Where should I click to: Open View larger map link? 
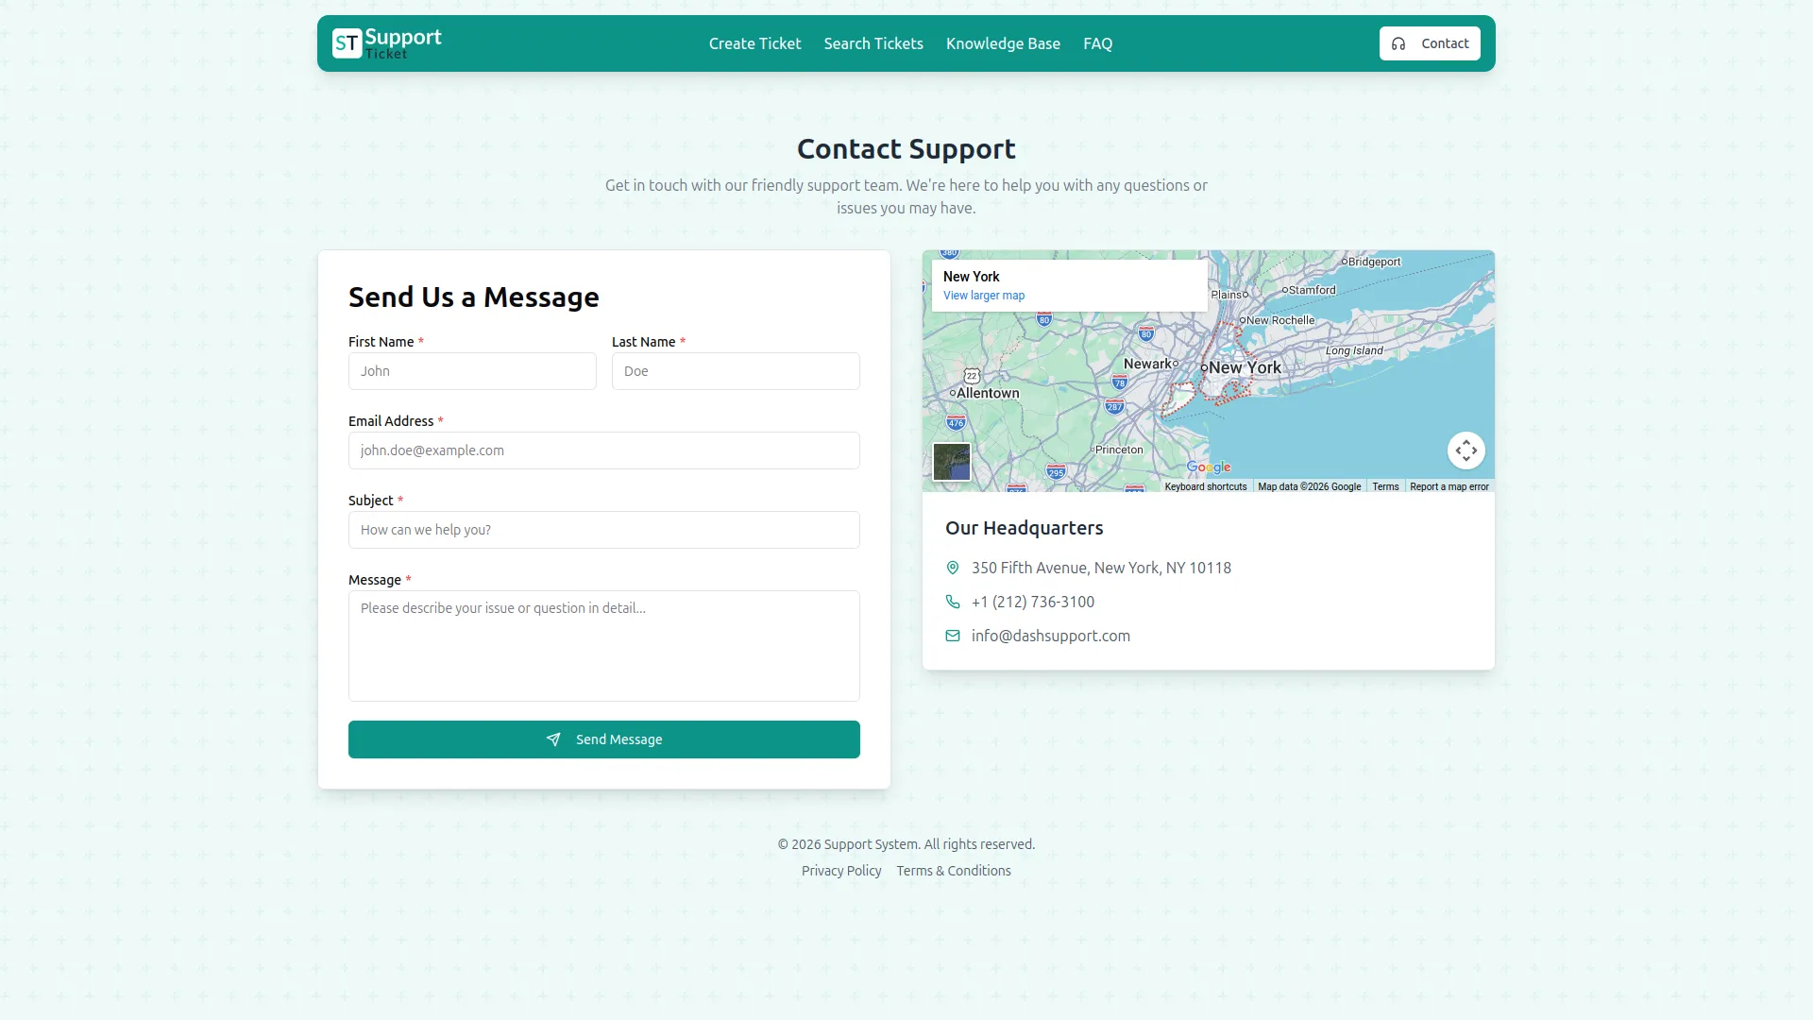[984, 296]
